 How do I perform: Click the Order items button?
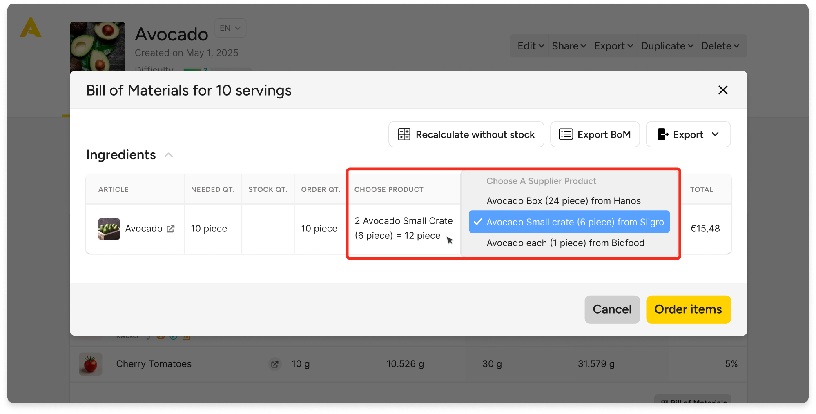pos(688,309)
